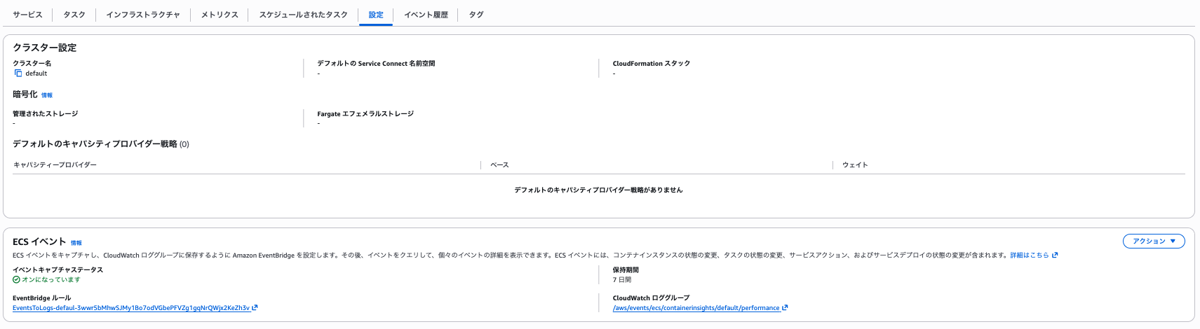The image size is (1200, 329).
Task: Click external icon beside CloudWatch log group link
Action: (785, 307)
